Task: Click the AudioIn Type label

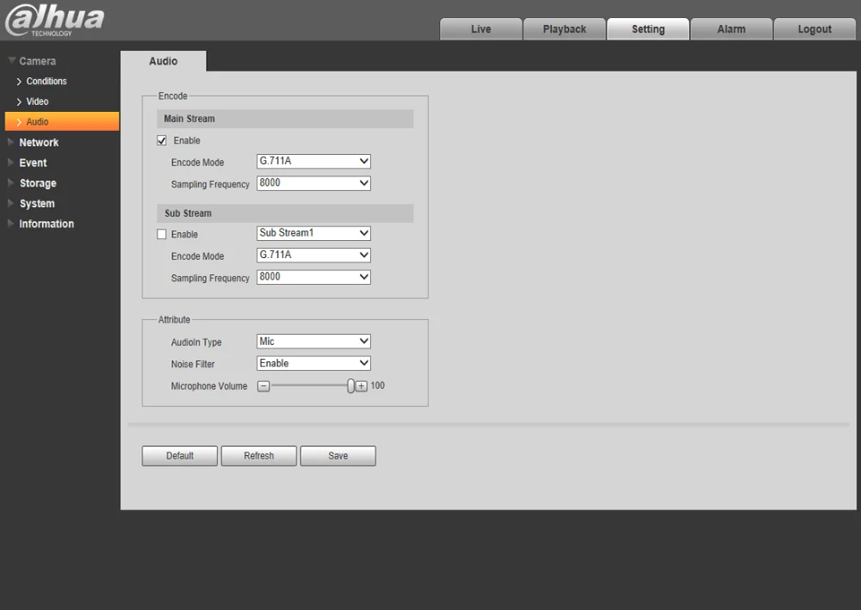Action: pos(196,342)
